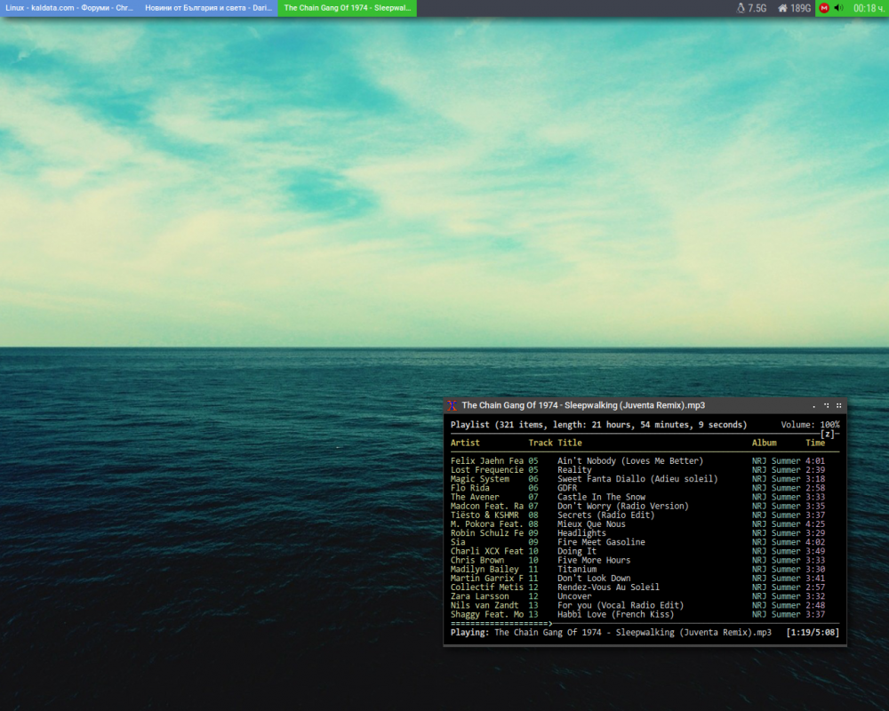Click the Time column header

tap(815, 443)
